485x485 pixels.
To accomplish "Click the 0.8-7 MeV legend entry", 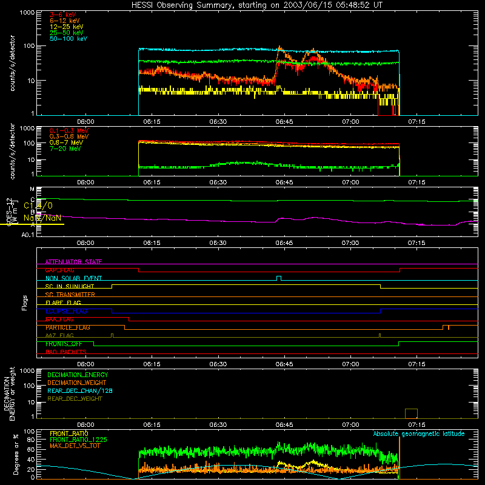I will tap(66, 142).
